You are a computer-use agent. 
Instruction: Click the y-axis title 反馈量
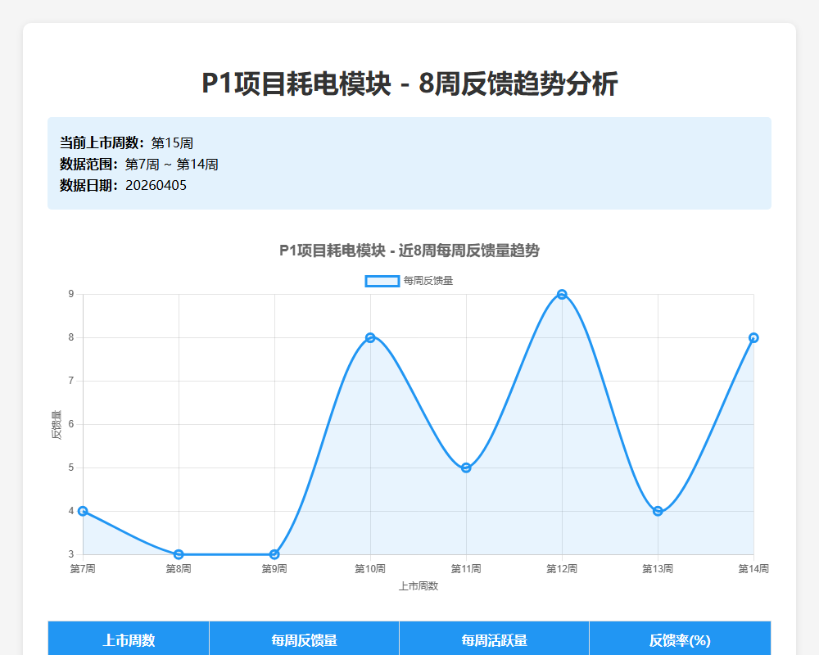click(x=57, y=424)
